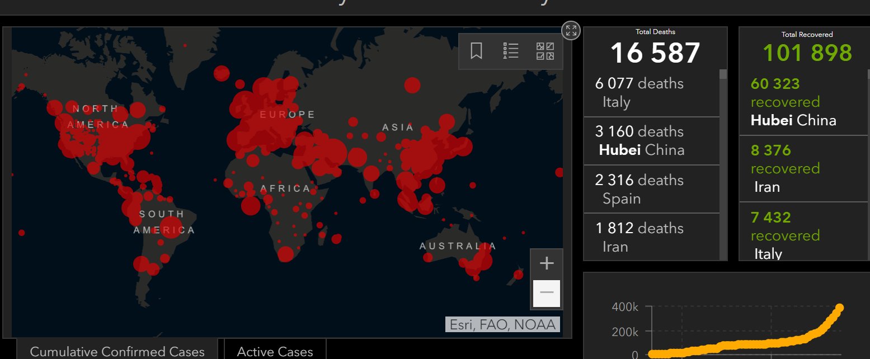
Task: Click the AUSTRALIA map label
Action: pyautogui.click(x=458, y=246)
